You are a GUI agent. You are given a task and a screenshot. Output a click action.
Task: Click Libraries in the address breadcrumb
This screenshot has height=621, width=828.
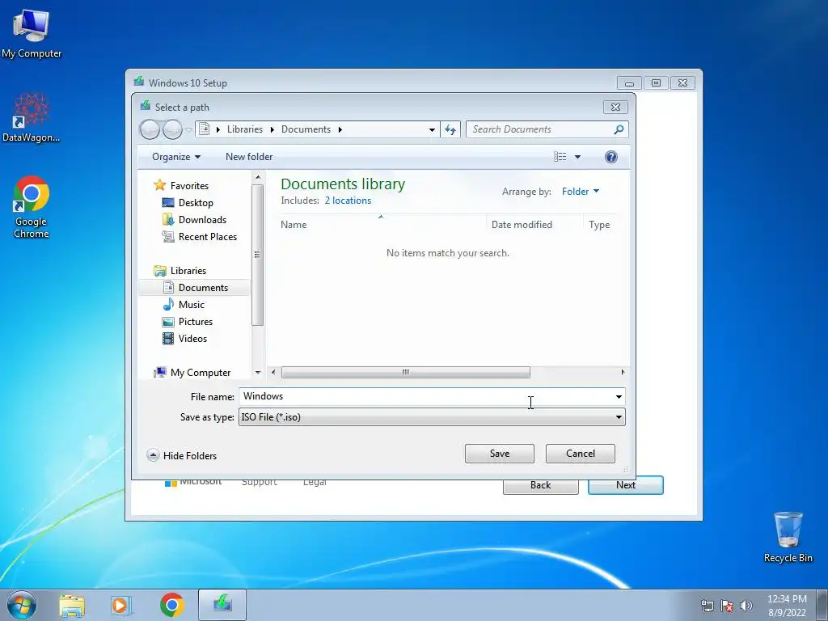pos(244,129)
